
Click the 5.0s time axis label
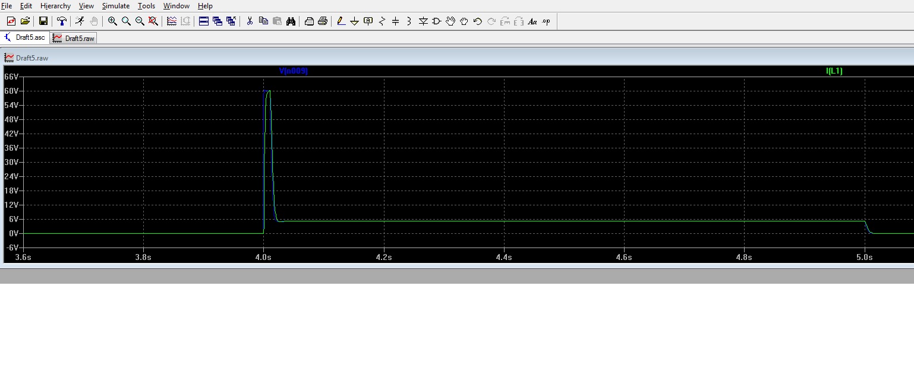pyautogui.click(x=864, y=257)
